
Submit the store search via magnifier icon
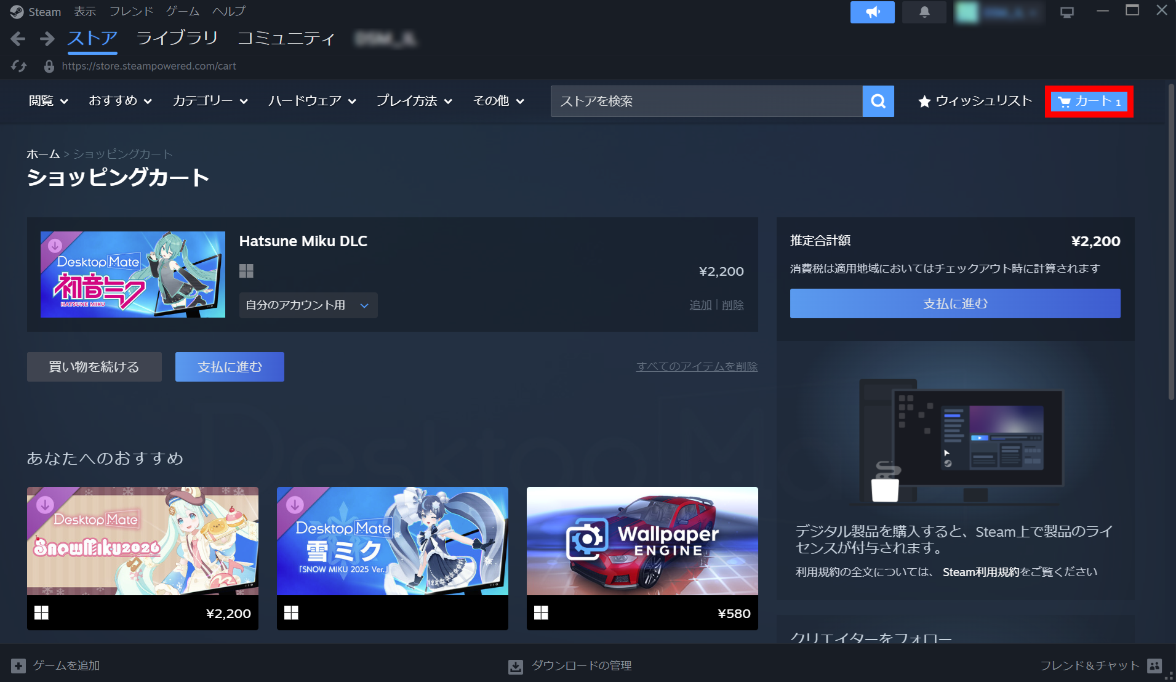[x=878, y=101]
